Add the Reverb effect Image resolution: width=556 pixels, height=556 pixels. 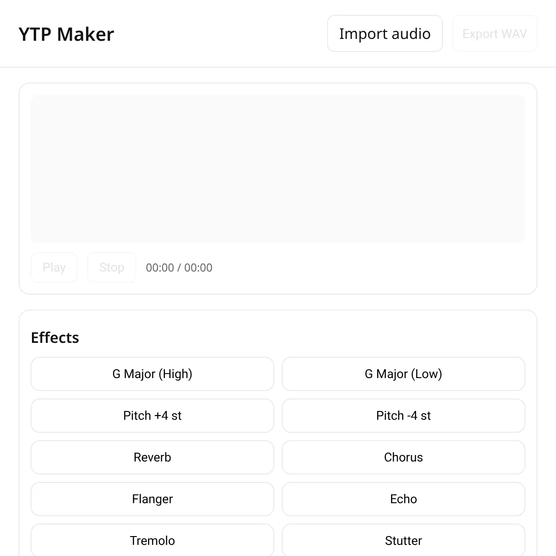click(152, 457)
